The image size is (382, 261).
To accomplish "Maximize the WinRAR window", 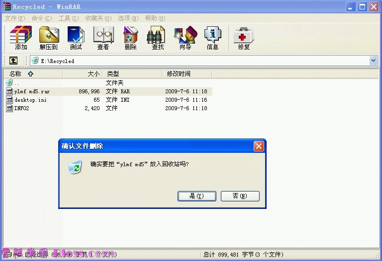I will (362, 7).
